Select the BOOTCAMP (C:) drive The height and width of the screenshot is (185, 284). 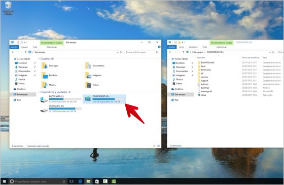61,99
